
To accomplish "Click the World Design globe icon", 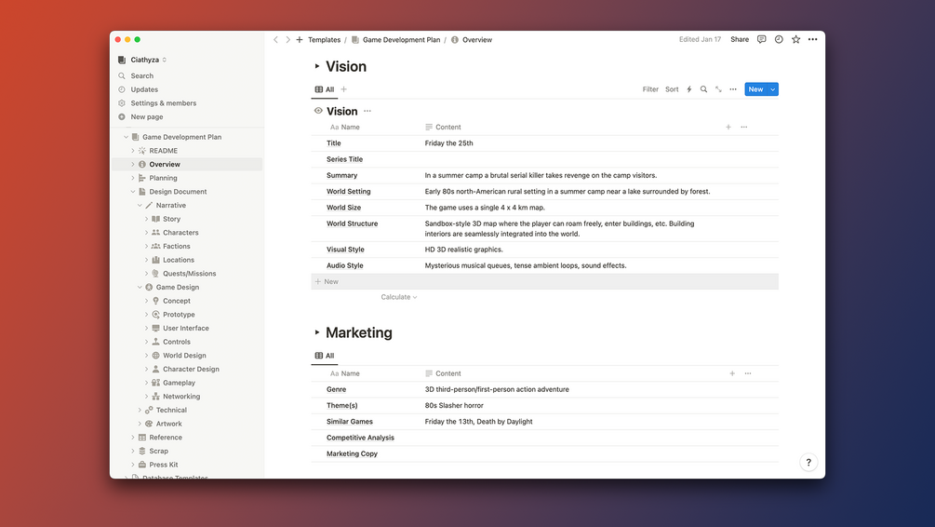I will tap(155, 355).
